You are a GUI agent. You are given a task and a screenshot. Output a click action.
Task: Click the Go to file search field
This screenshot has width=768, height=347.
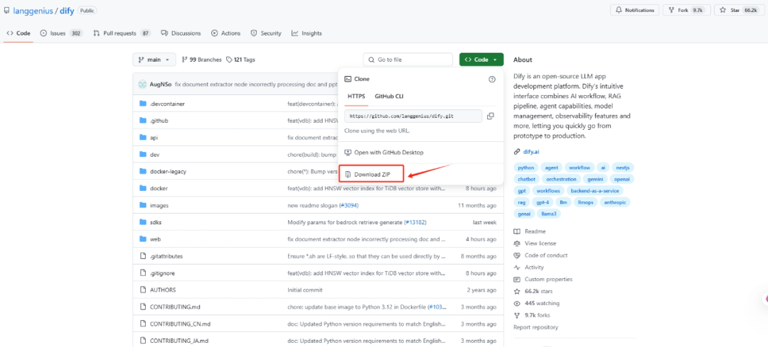pos(407,60)
